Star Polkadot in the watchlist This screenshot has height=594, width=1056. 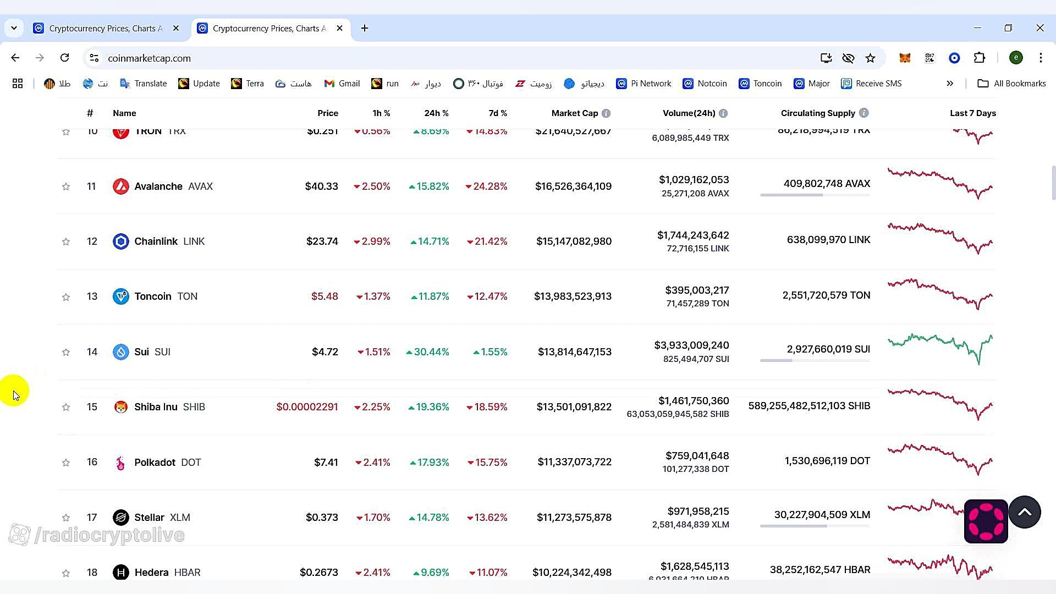point(66,463)
